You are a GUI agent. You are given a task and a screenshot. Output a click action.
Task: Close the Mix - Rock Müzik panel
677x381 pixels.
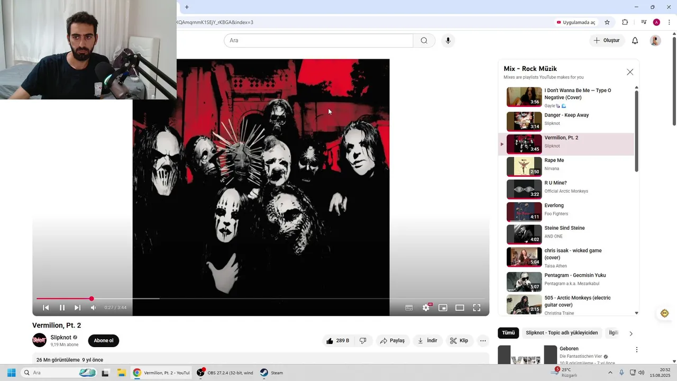(x=630, y=72)
